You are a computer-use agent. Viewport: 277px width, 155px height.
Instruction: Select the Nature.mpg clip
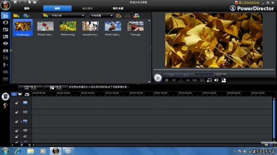(x=68, y=28)
